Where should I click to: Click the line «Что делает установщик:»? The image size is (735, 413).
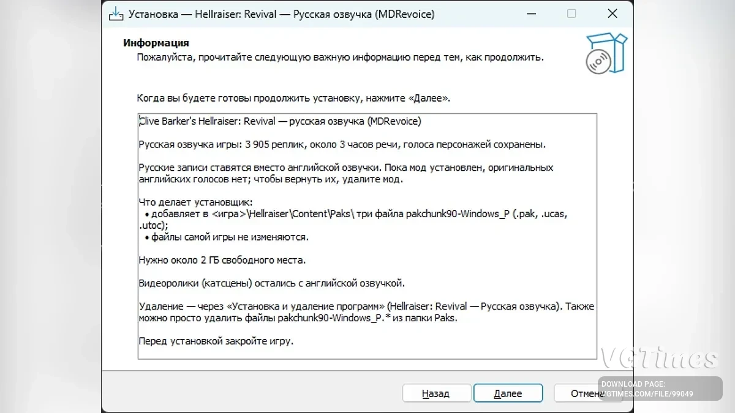tap(195, 202)
